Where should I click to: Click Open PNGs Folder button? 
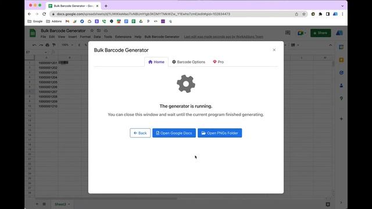[x=220, y=133]
